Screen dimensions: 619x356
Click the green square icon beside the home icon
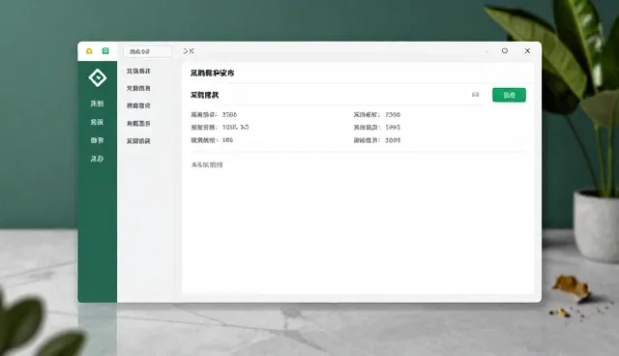(105, 51)
